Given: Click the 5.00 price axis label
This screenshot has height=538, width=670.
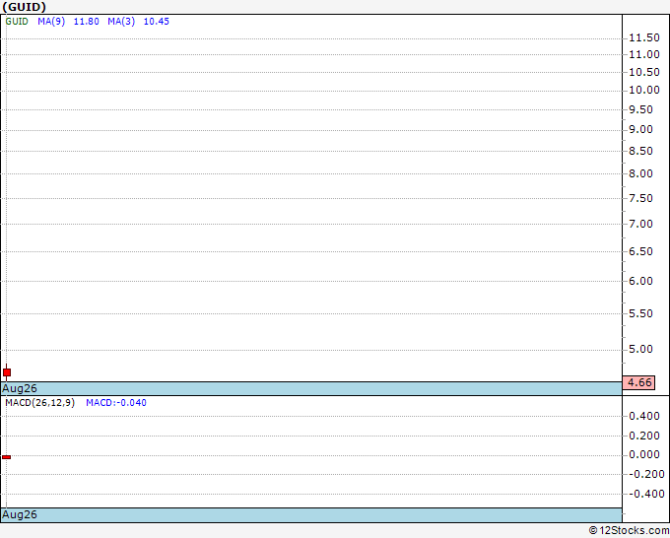Looking at the screenshot, I should click(641, 349).
